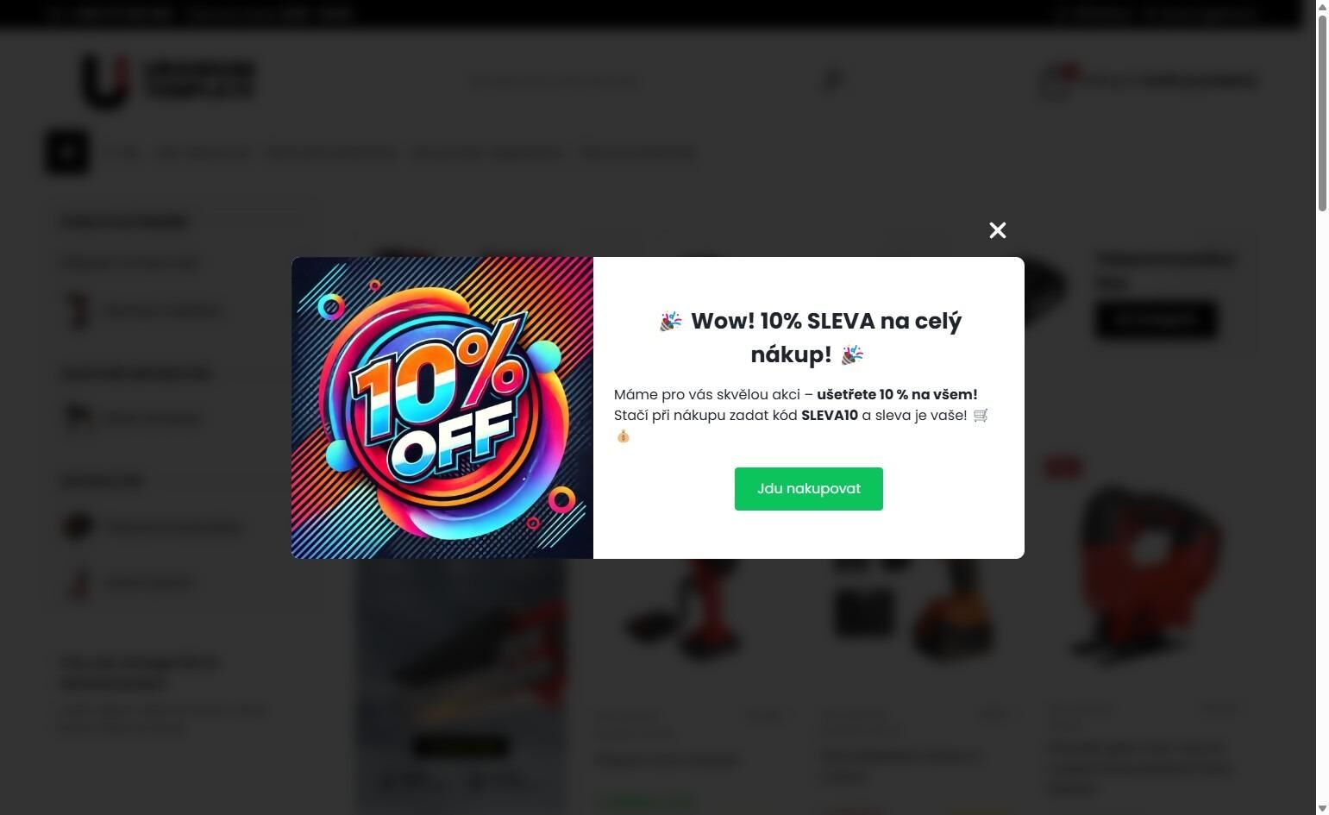Click the red sale badge above the jigsaw
1329x815 pixels.
1063,467
